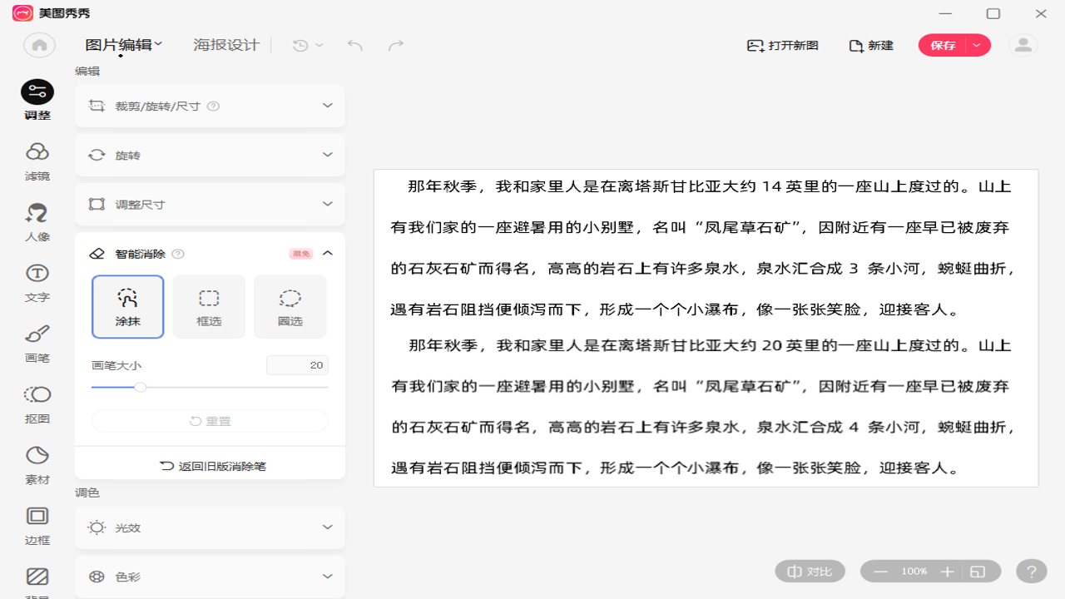The height and width of the screenshot is (599, 1065).
Task: Click the 100% zoom level display
Action: click(914, 572)
